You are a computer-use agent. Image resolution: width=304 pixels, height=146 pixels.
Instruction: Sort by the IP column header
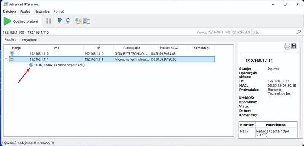click(99, 48)
